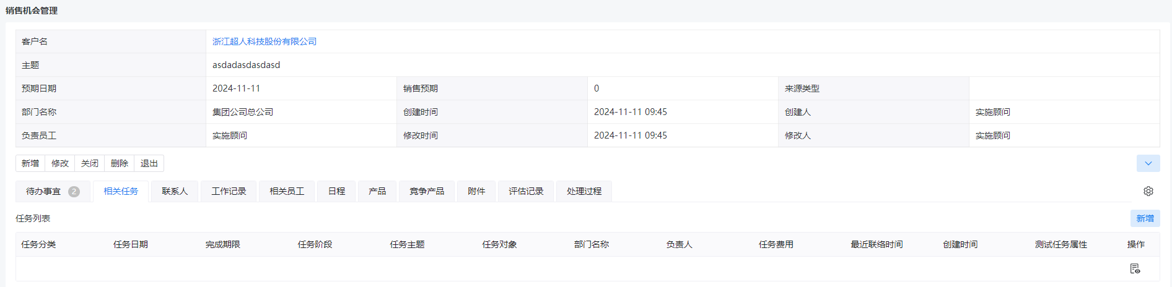Switch to the 附件 tab
The image size is (1172, 287).
476,191
